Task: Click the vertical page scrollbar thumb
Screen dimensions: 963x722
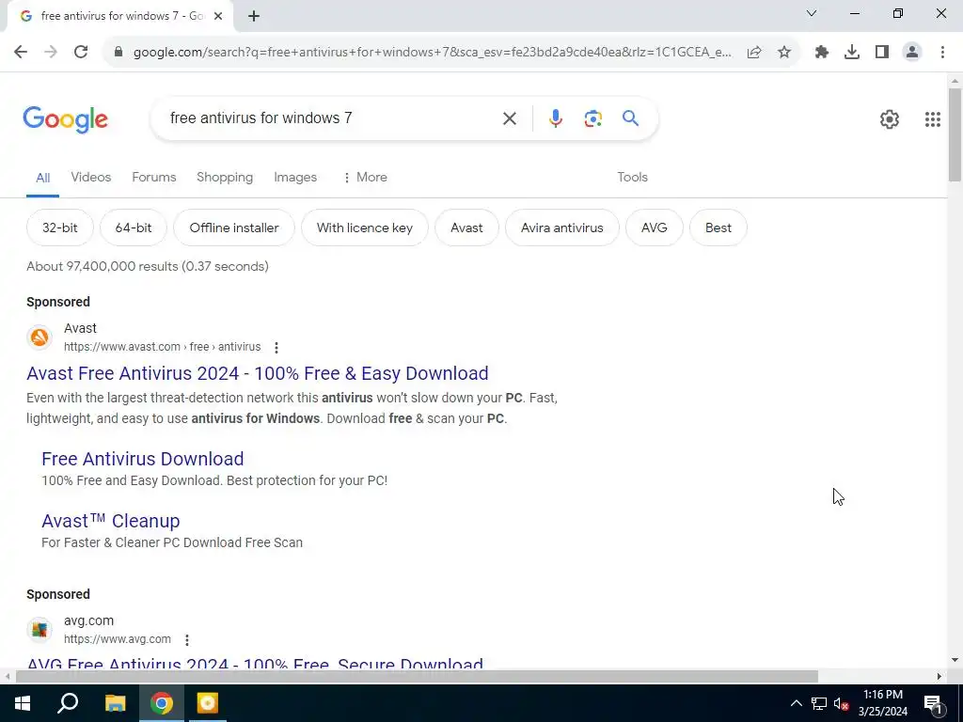Action: pyautogui.click(x=955, y=135)
